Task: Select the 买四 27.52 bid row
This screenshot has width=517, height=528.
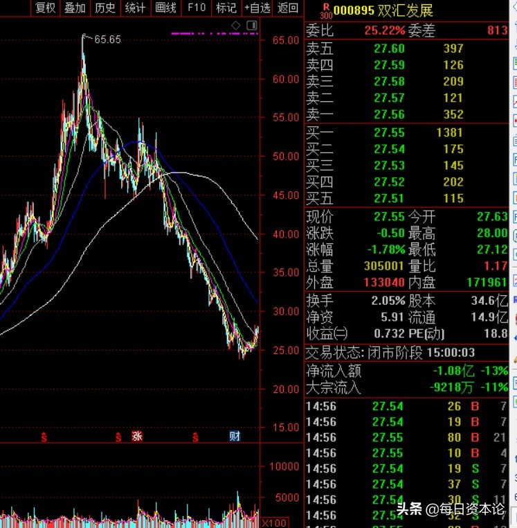Action: (x=406, y=182)
